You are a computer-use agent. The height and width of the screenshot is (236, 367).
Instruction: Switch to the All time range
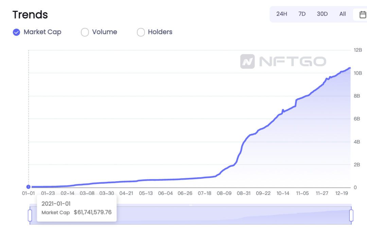click(343, 14)
